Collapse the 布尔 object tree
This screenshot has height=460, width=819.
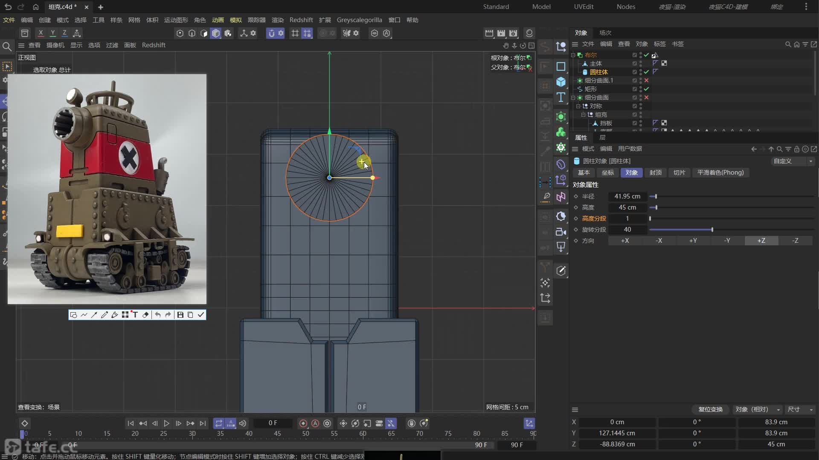point(573,55)
